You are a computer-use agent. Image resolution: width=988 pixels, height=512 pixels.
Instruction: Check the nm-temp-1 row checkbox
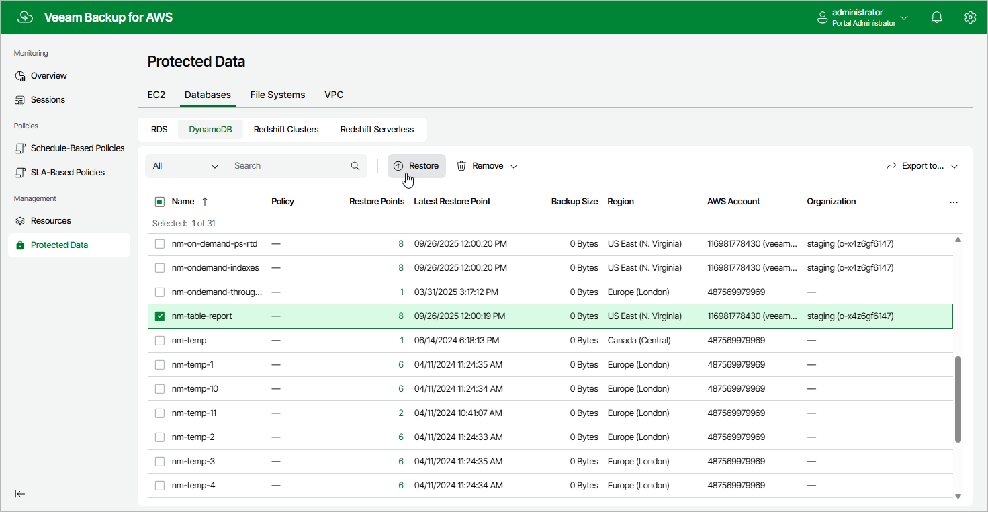[160, 365]
